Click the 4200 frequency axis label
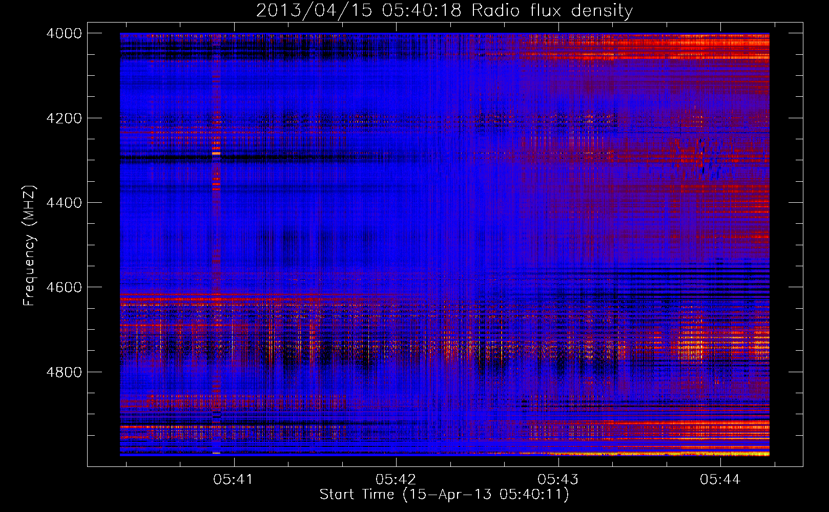Viewport: 829px width, 512px height. click(64, 118)
